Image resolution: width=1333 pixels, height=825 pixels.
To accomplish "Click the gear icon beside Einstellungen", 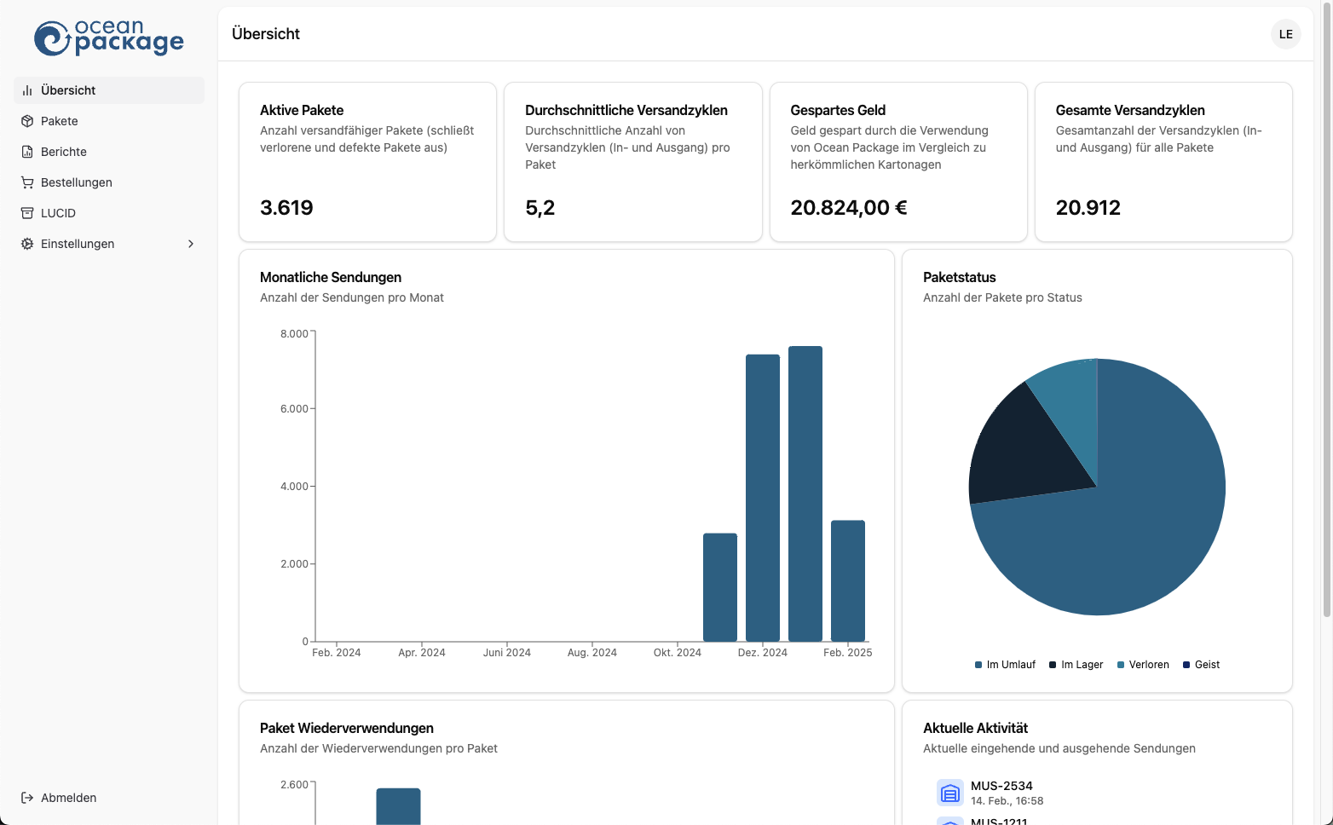I will tap(27, 244).
